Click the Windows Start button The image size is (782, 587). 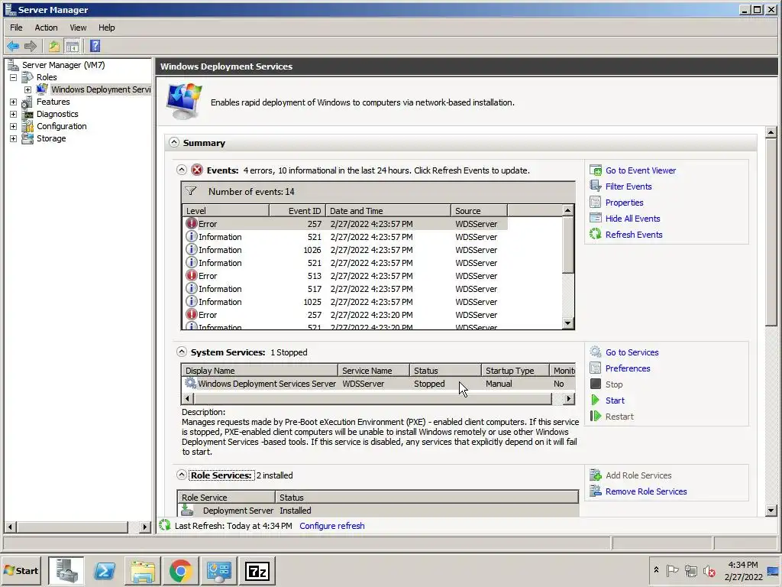click(x=21, y=570)
